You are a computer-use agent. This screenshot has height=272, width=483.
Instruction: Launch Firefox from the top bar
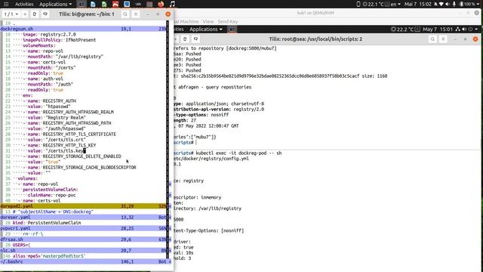click(x=161, y=4)
